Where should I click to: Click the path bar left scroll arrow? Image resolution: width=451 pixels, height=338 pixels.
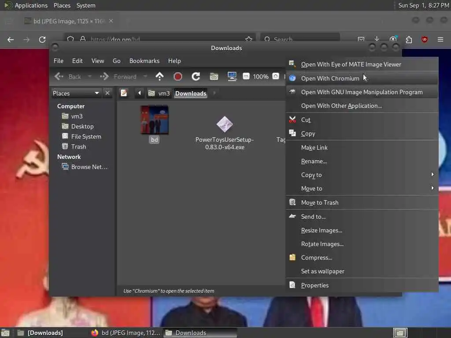point(140,93)
